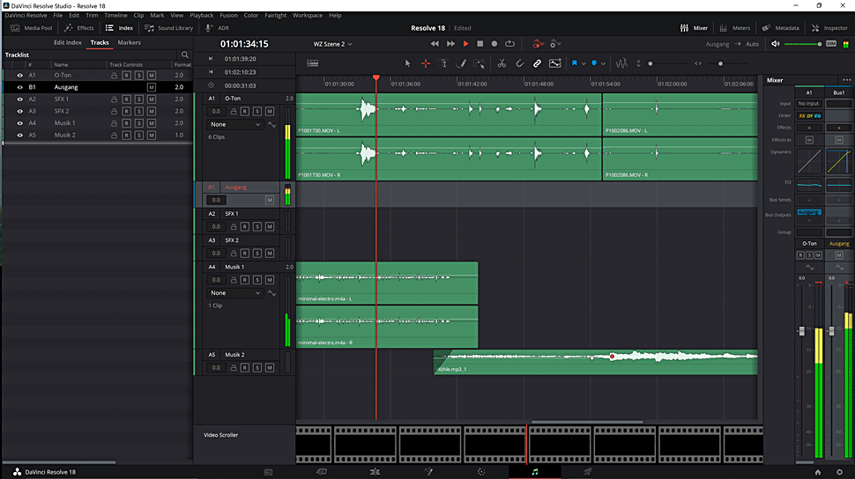The image size is (855, 479).
Task: Open the Inspector panel
Action: coord(829,28)
